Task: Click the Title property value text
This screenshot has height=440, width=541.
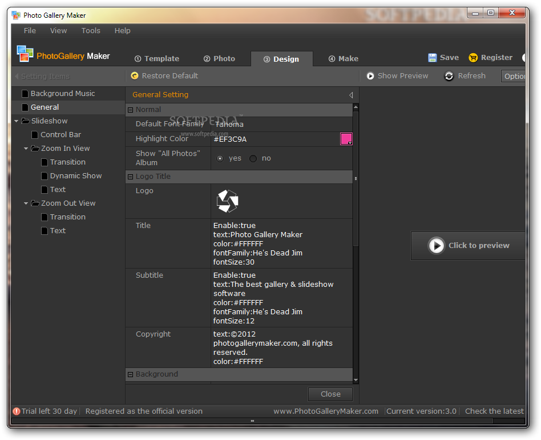Action: tap(258, 244)
